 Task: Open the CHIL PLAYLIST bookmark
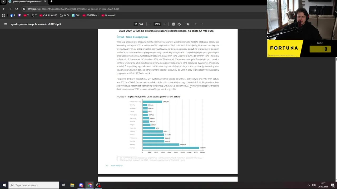click(48, 15)
